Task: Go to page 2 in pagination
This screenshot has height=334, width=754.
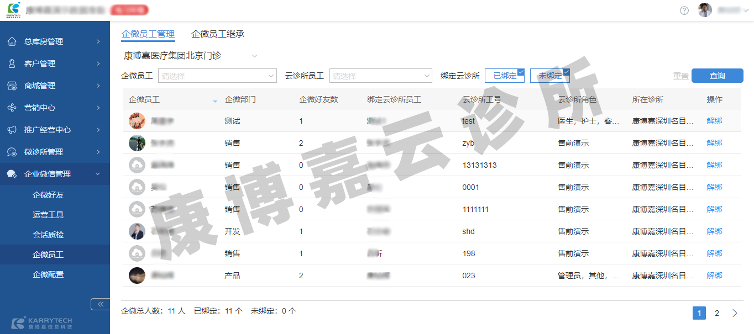Action: (717, 313)
